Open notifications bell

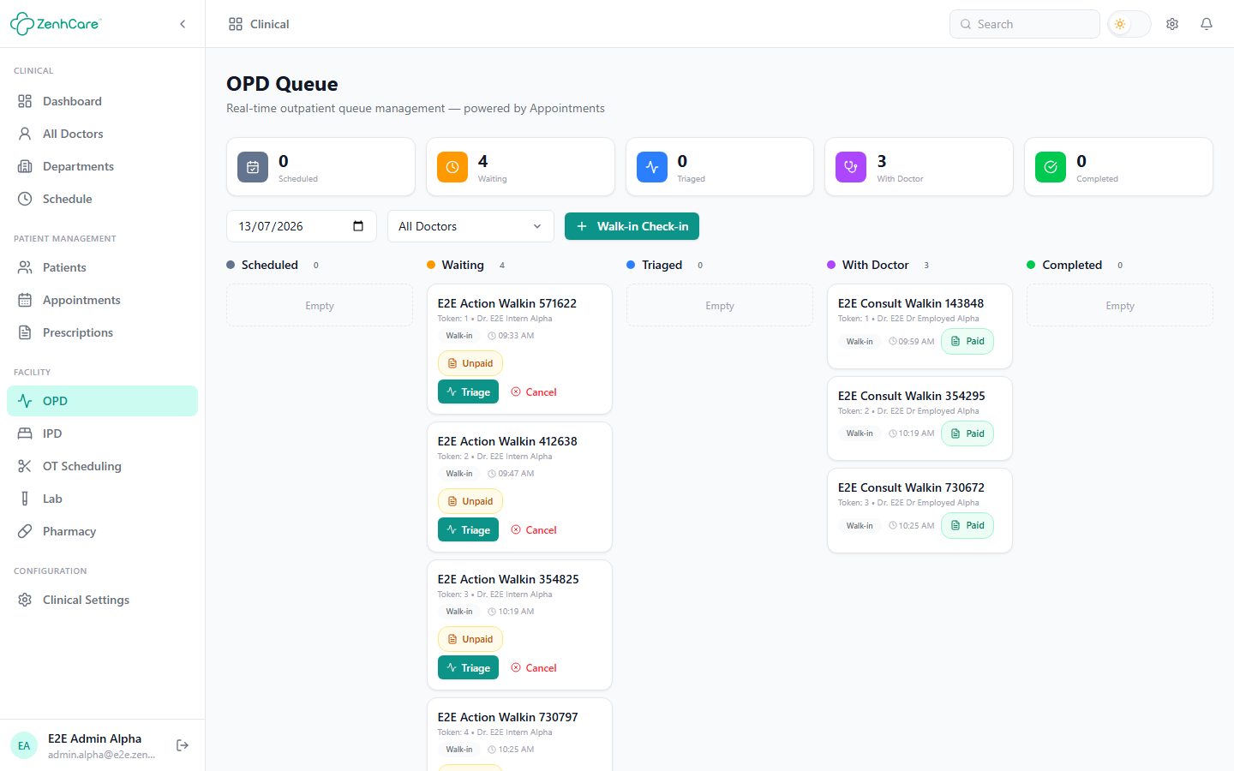click(1207, 24)
